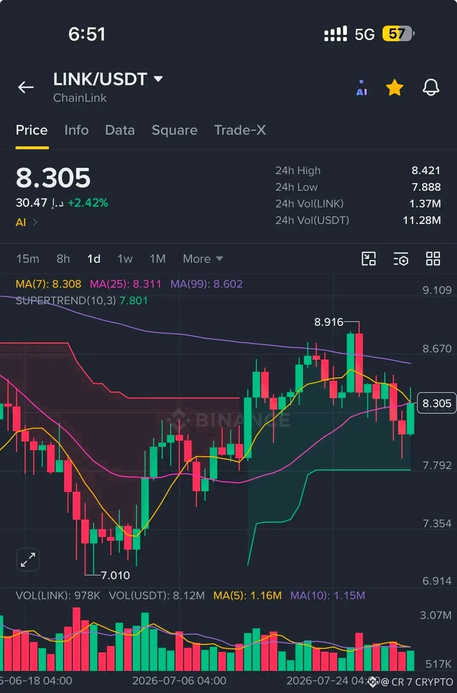457x693 pixels.
Task: Tap the 5G signal indicator
Action: click(364, 34)
